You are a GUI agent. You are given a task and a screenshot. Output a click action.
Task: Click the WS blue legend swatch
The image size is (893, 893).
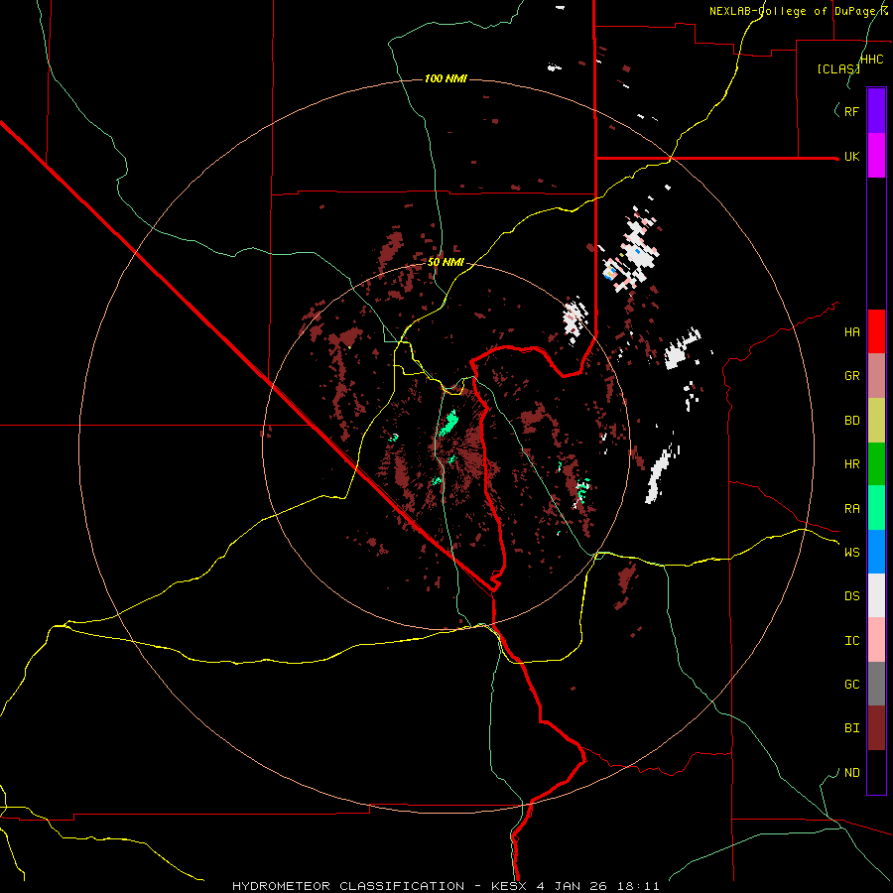[x=876, y=552]
